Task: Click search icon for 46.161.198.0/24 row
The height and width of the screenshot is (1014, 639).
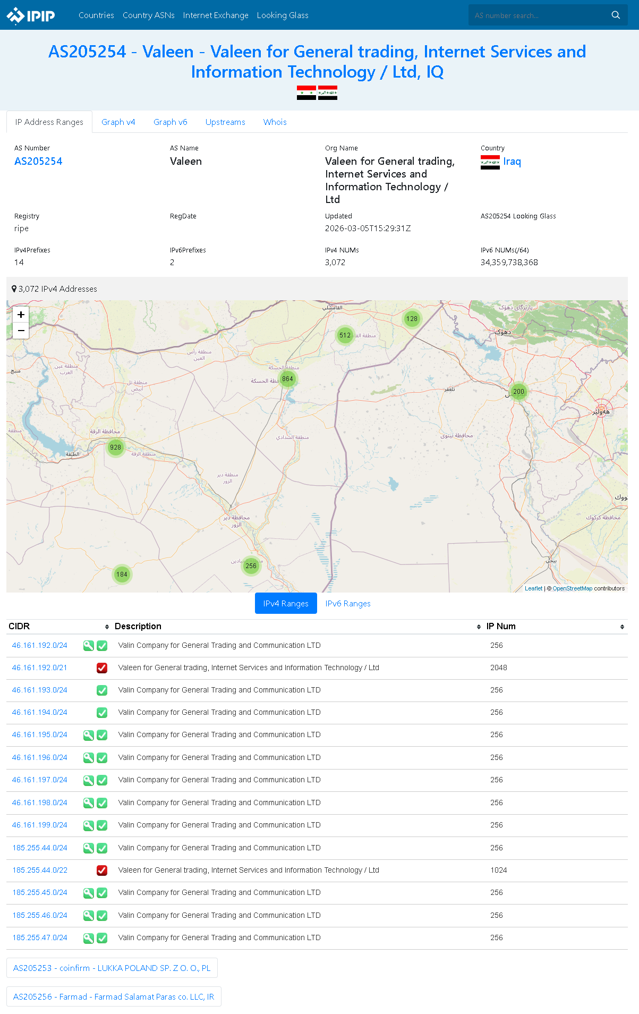Action: tap(89, 803)
